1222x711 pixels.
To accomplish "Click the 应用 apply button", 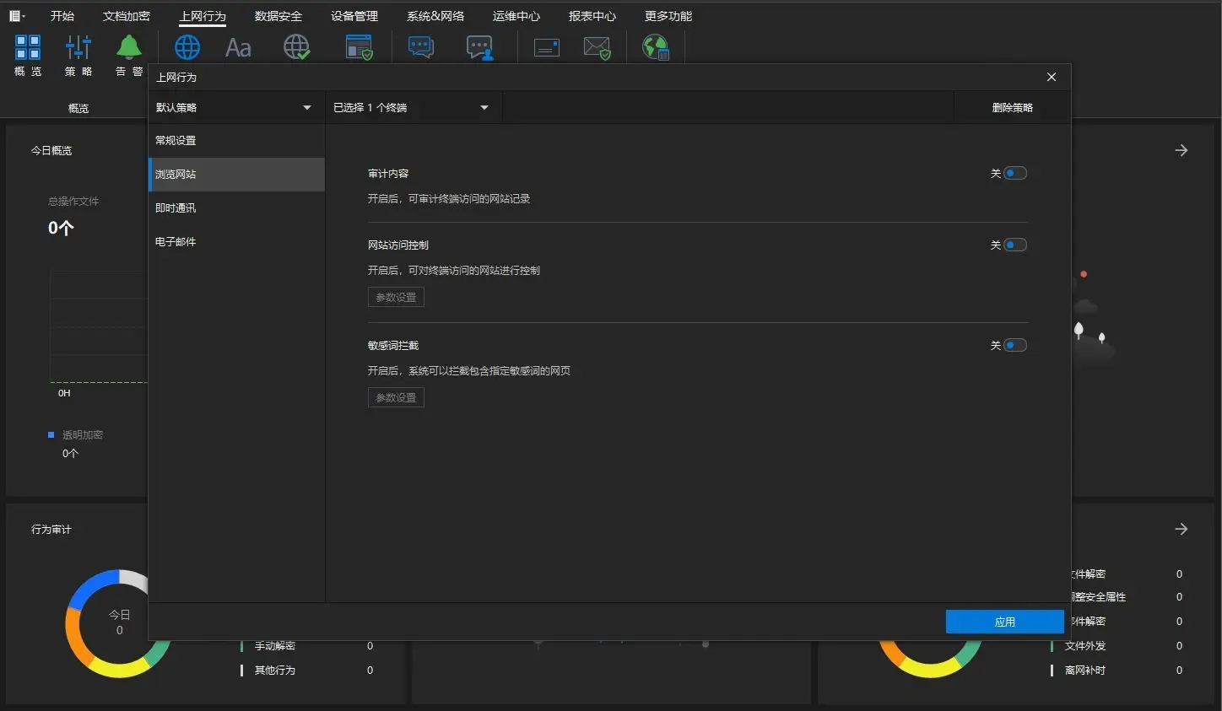I will click(x=1004, y=622).
